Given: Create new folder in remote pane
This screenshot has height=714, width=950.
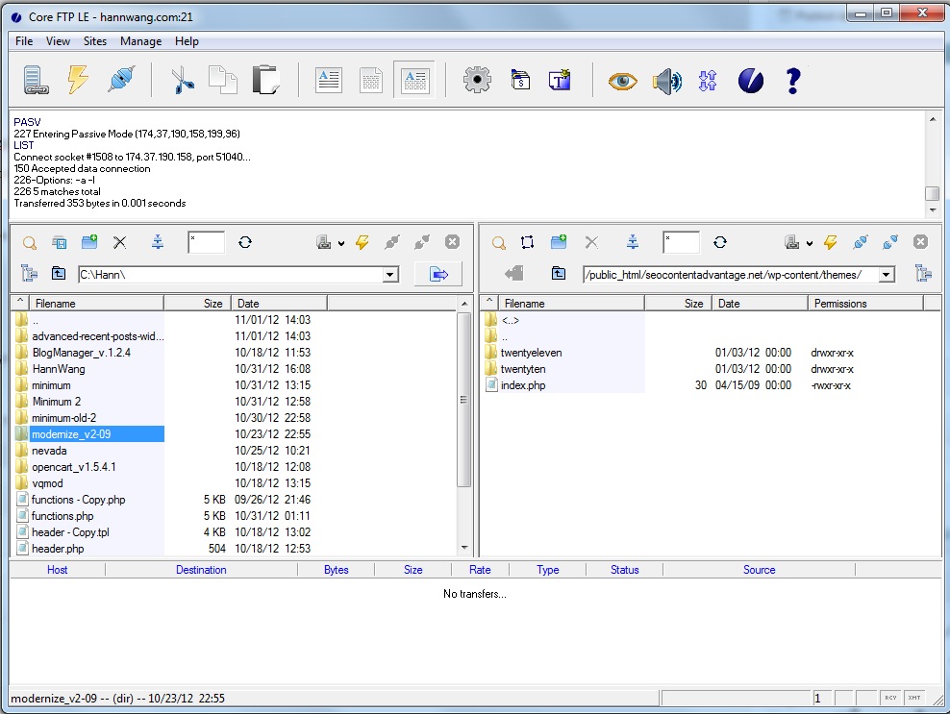Looking at the screenshot, I should tap(559, 242).
